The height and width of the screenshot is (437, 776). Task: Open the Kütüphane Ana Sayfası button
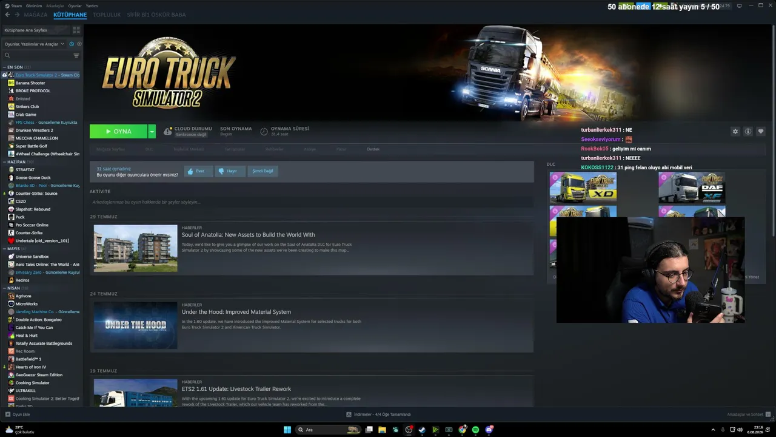click(35, 30)
